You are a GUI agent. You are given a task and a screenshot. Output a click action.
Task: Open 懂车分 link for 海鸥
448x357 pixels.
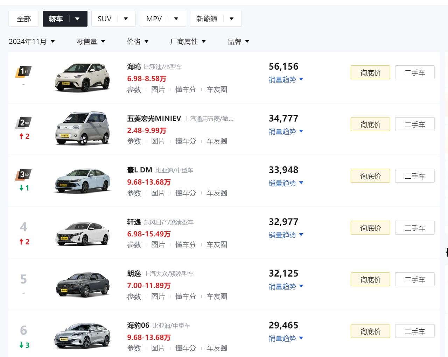pos(185,90)
